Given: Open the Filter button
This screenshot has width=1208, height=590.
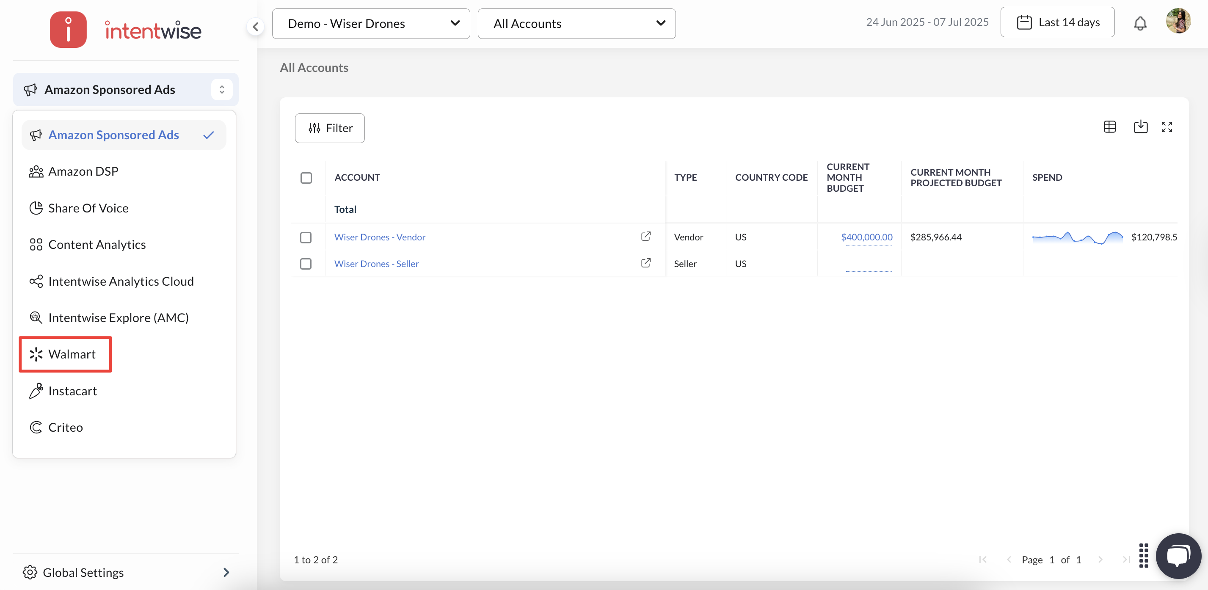Looking at the screenshot, I should pos(330,128).
